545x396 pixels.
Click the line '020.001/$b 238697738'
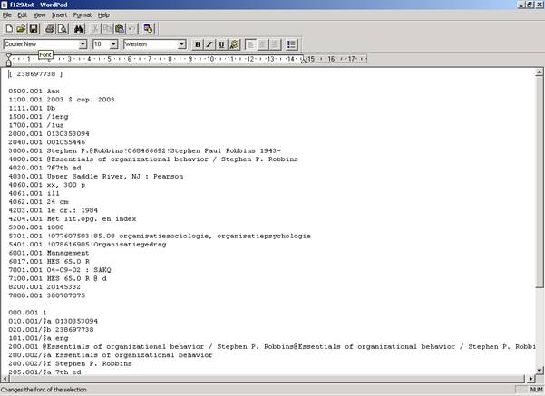point(51,329)
